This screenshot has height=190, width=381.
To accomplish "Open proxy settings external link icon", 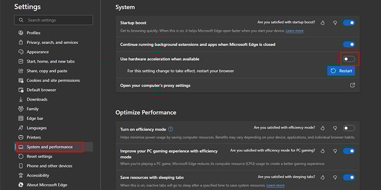I will pyautogui.click(x=353, y=85).
